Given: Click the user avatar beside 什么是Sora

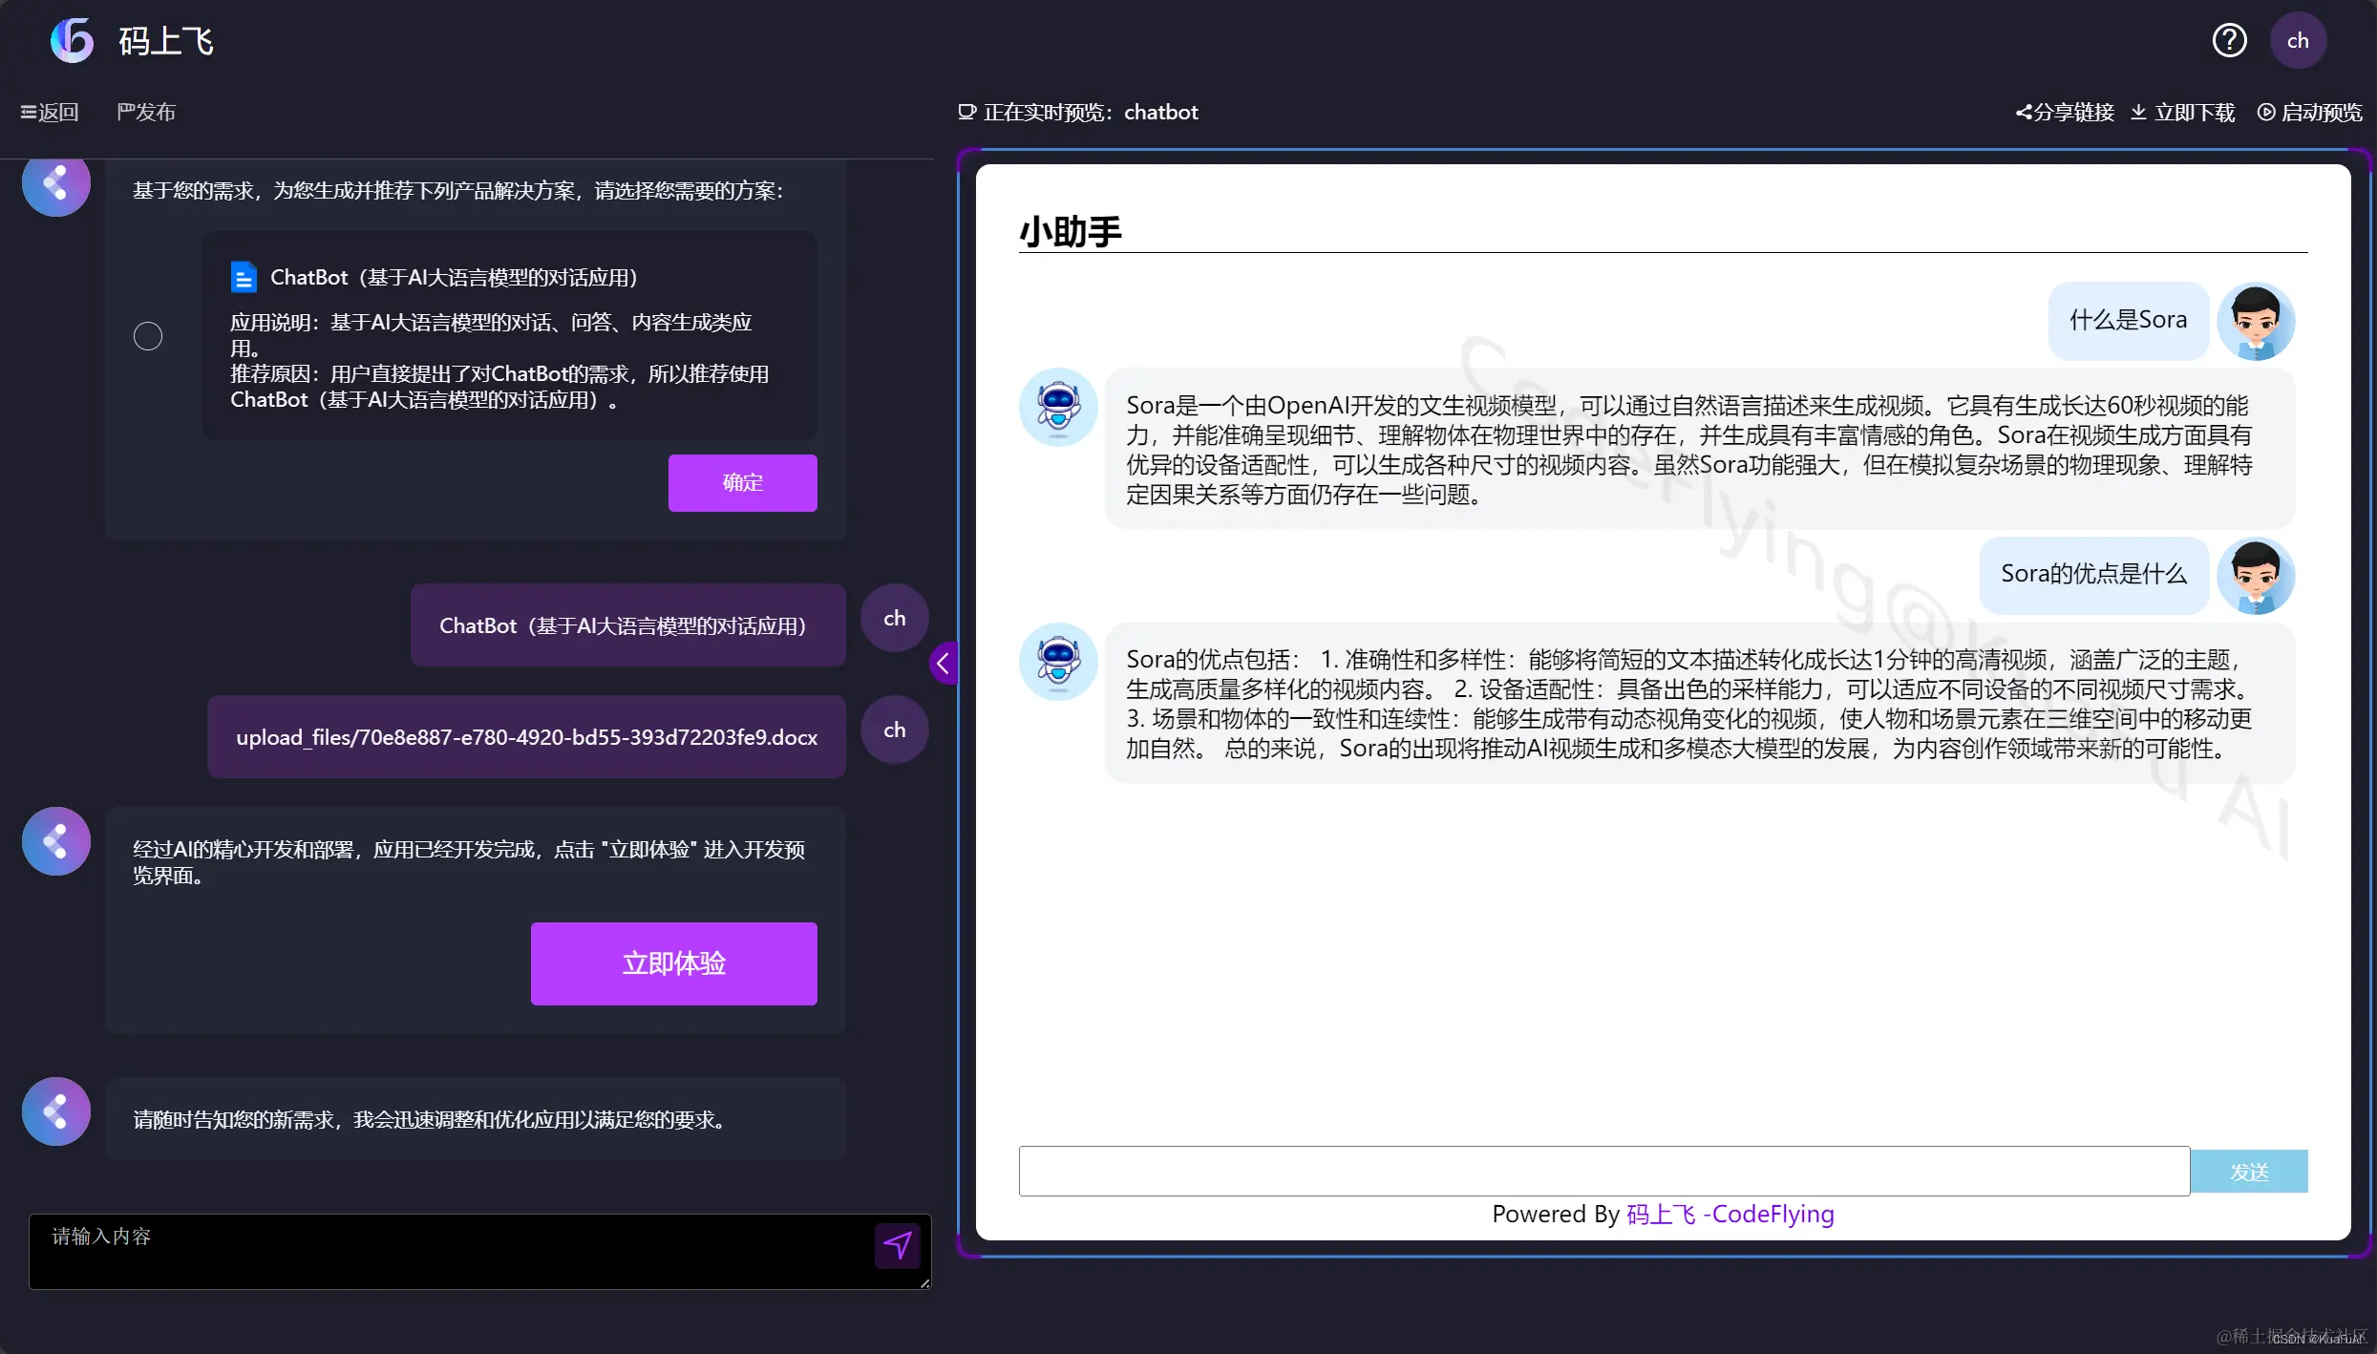Looking at the screenshot, I should (2256, 321).
